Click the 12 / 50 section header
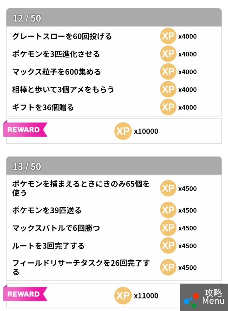The image size is (228, 311). pyautogui.click(x=114, y=18)
